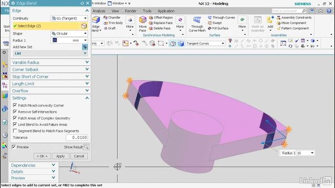Image resolution: width=335 pixels, height=188 pixels.
Task: Click the history clock sidebar icon
Action: (x=5, y=135)
